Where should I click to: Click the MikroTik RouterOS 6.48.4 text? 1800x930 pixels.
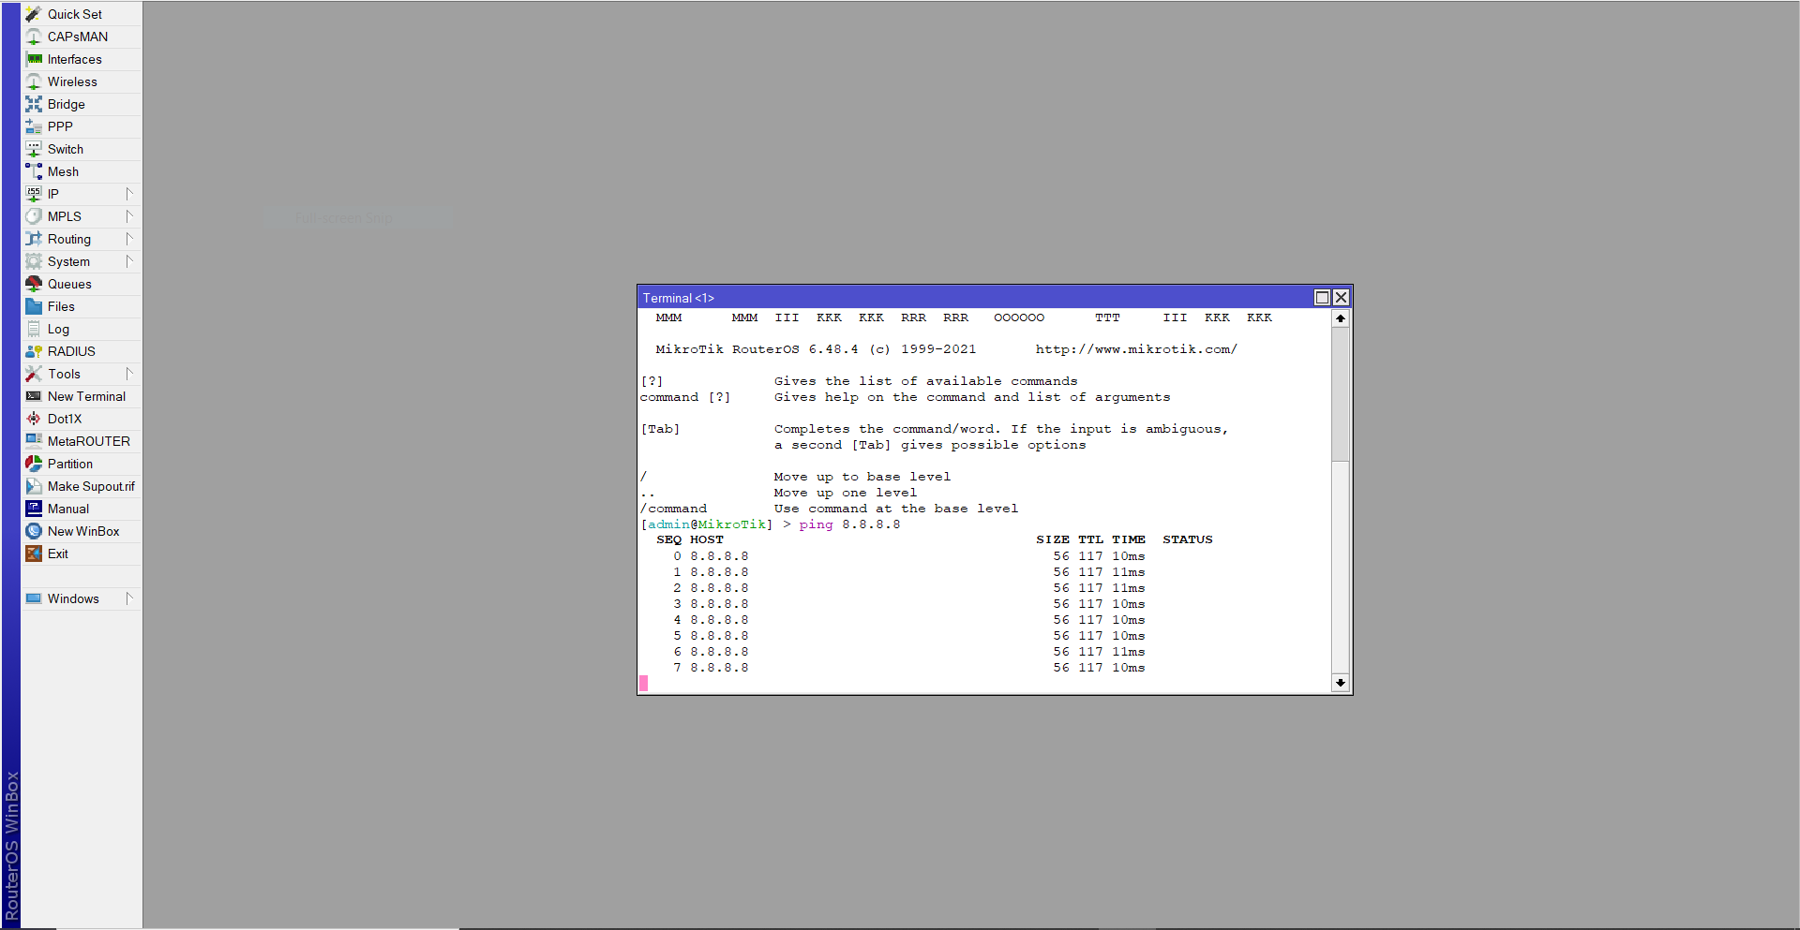coord(757,349)
